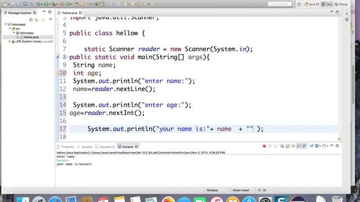This screenshot has height=202, width=360.
Task: Maximize the editor area
Action: pos(337,12)
